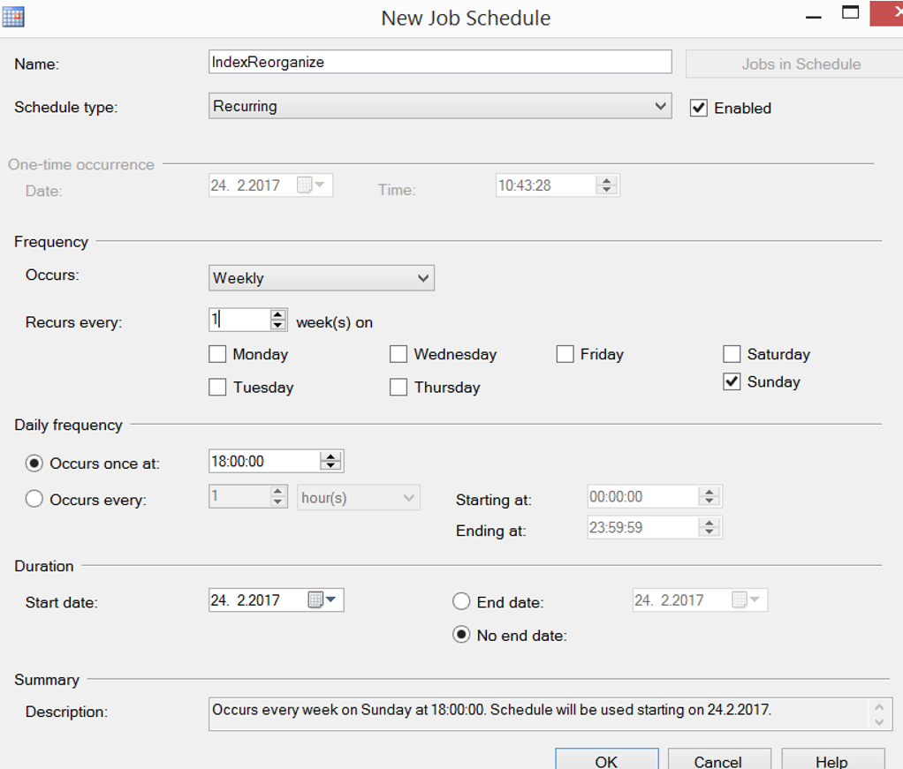Decrease the Occurs every interval spinner
Viewport: 903px width, 769px height.
[278, 502]
